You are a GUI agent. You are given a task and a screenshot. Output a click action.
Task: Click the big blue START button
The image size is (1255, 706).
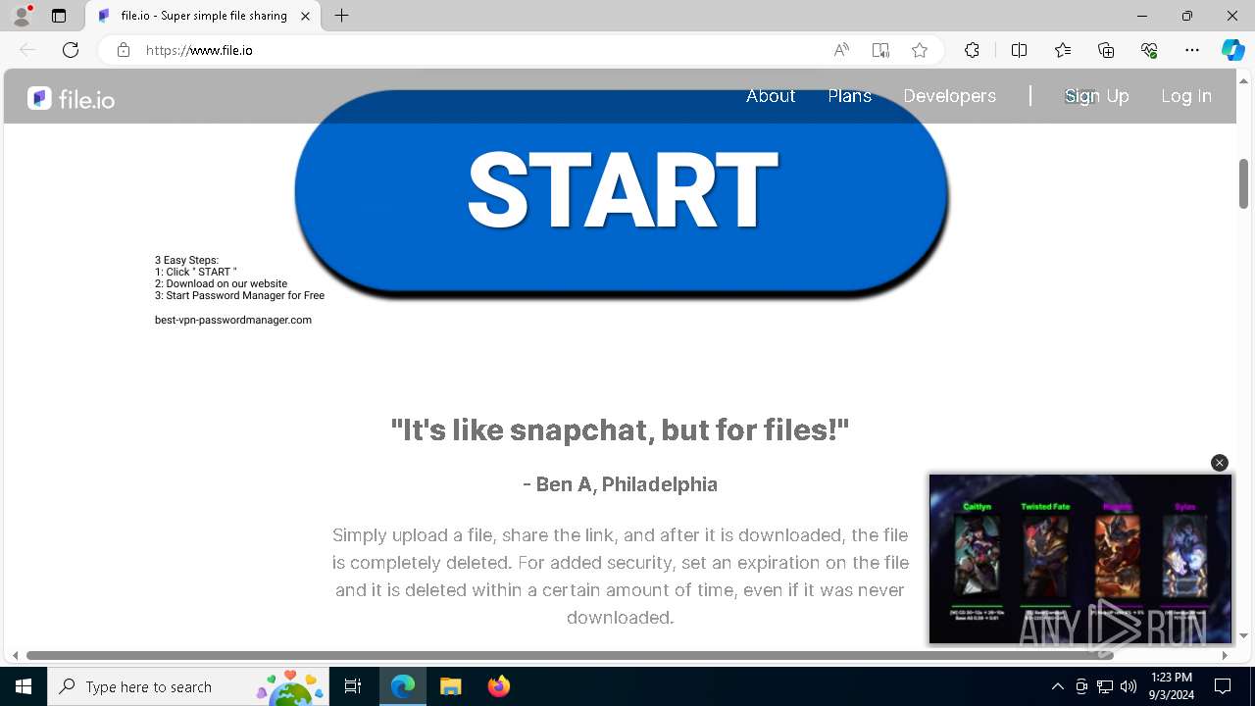pyautogui.click(x=622, y=193)
